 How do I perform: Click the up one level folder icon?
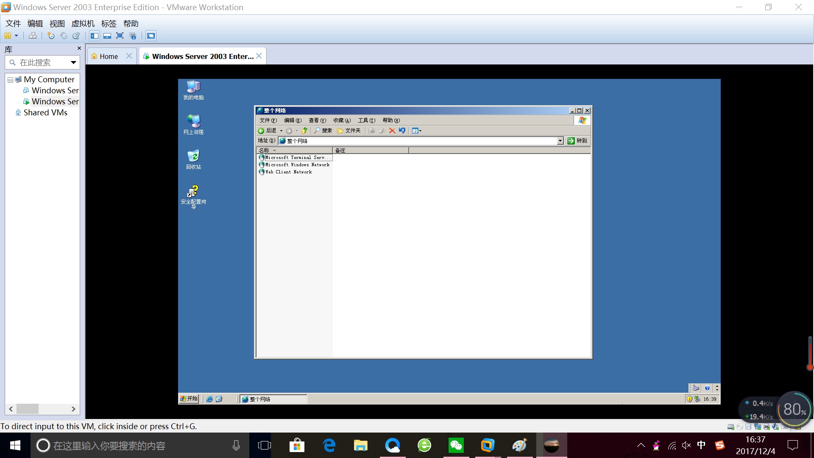[x=305, y=131]
